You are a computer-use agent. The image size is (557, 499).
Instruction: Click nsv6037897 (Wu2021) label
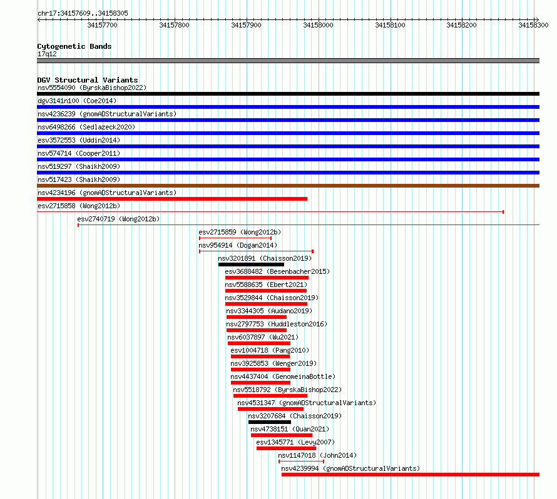coord(263,337)
